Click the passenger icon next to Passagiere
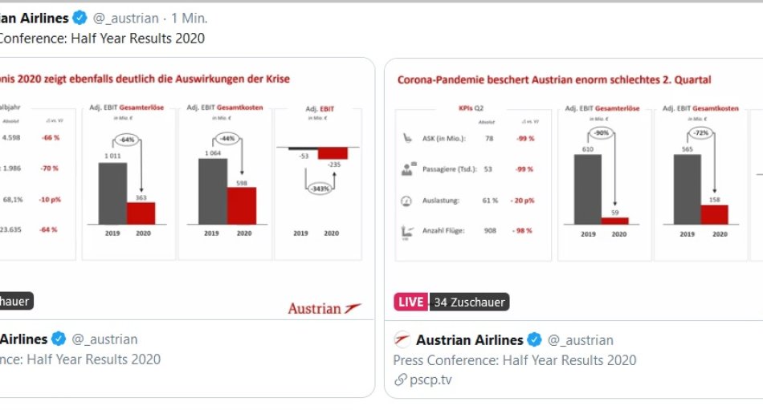The image size is (763, 410). coord(408,168)
